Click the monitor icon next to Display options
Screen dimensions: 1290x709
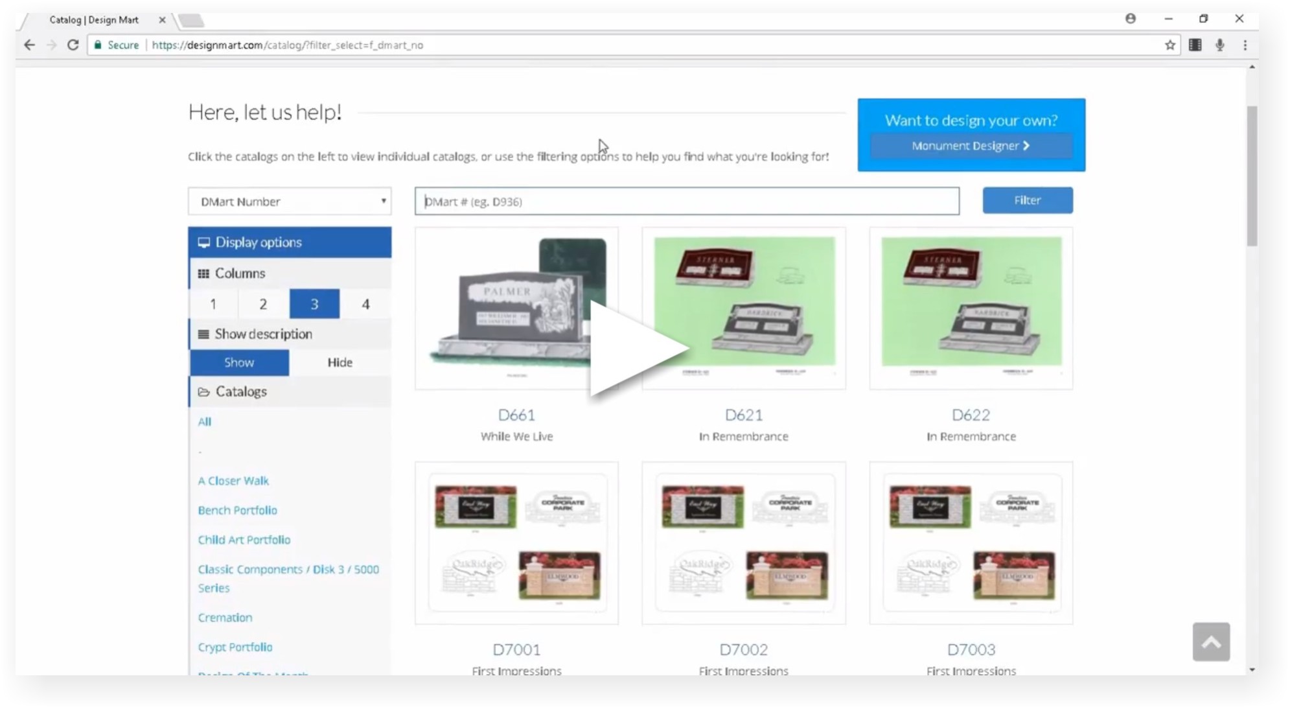[203, 242]
